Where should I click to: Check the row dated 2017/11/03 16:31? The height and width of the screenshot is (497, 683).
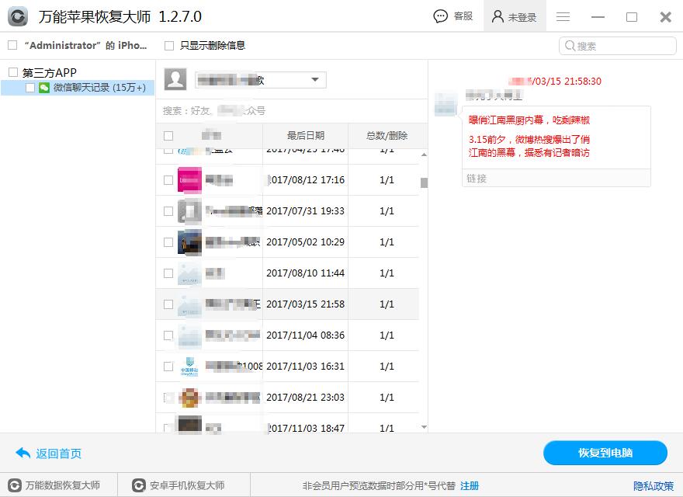168,367
